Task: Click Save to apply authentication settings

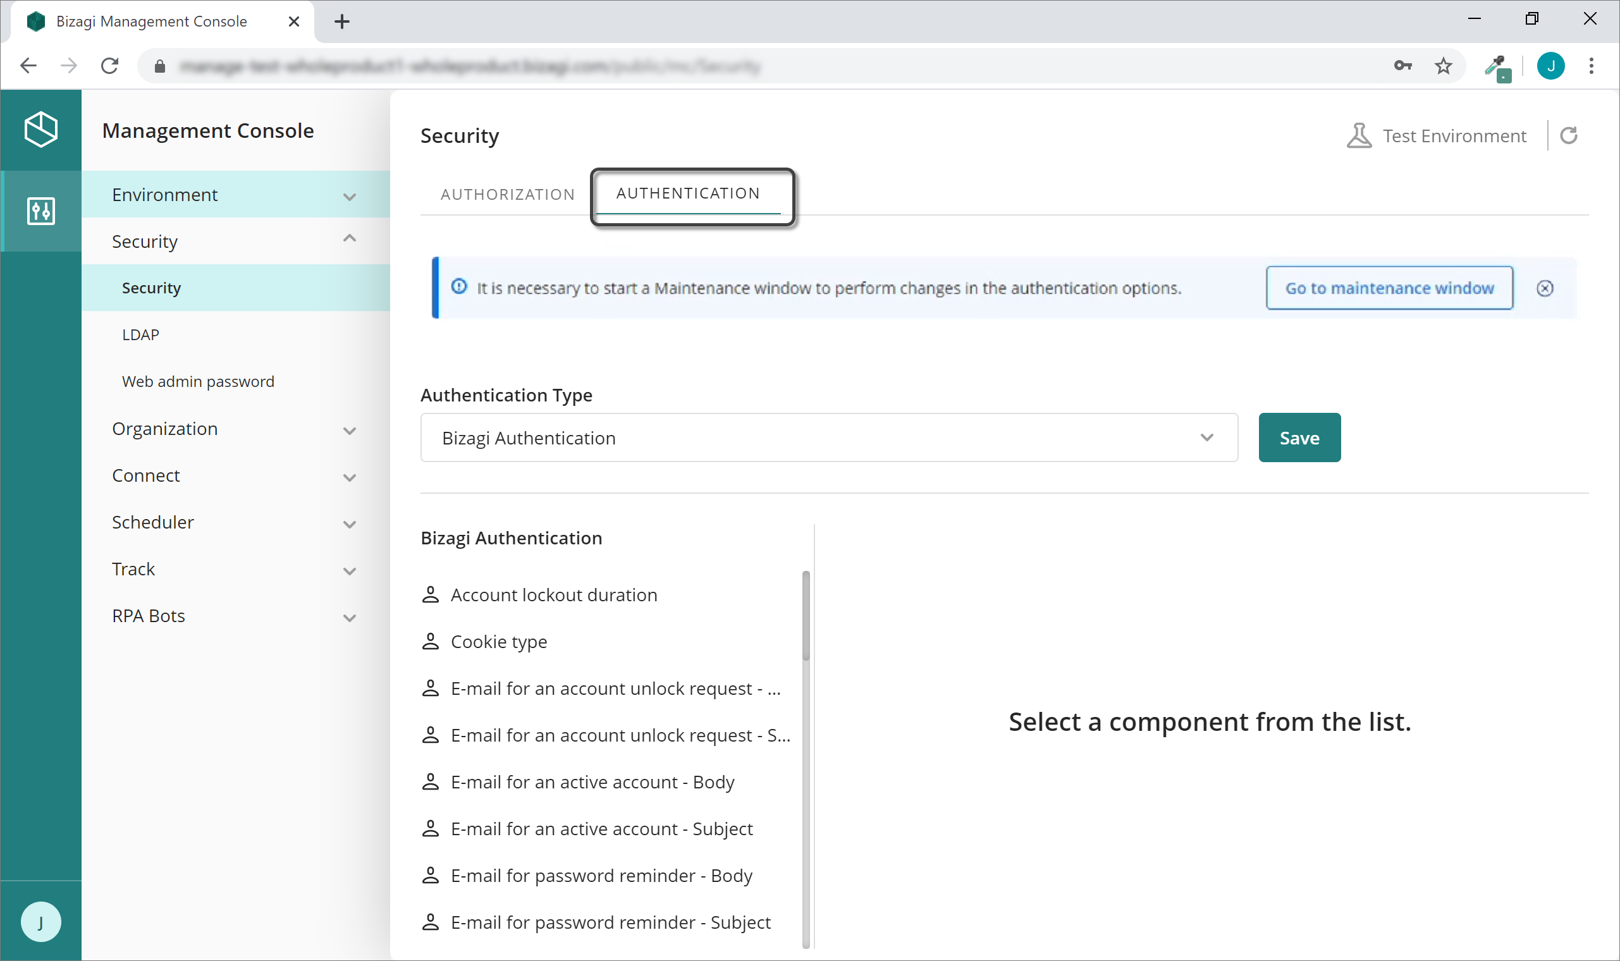Action: tap(1299, 437)
